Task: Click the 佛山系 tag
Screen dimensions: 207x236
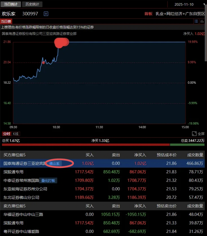Action: 55,163
